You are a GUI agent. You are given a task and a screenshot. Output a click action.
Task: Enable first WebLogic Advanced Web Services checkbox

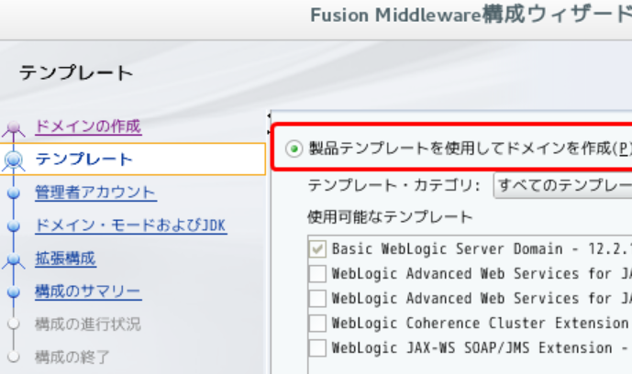tap(317, 274)
